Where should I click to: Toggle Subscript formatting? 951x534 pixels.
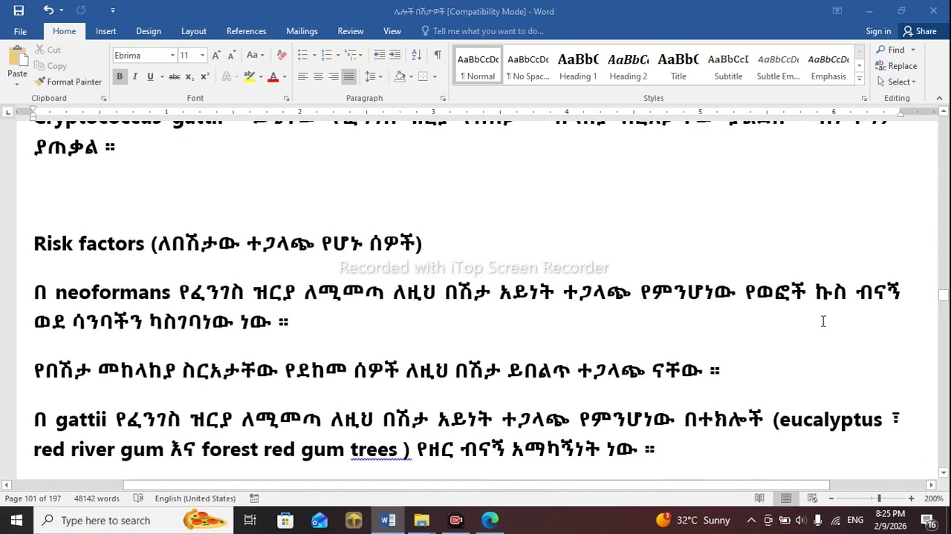tap(189, 76)
